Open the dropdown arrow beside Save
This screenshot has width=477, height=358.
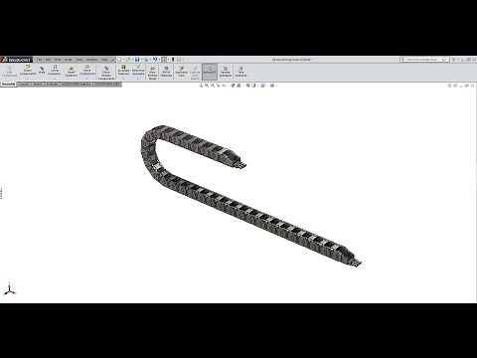coord(141,60)
